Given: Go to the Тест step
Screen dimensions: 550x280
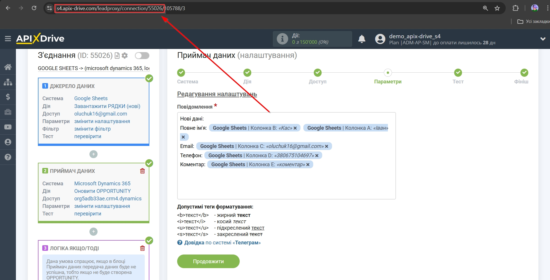Looking at the screenshot, I should pyautogui.click(x=458, y=73).
